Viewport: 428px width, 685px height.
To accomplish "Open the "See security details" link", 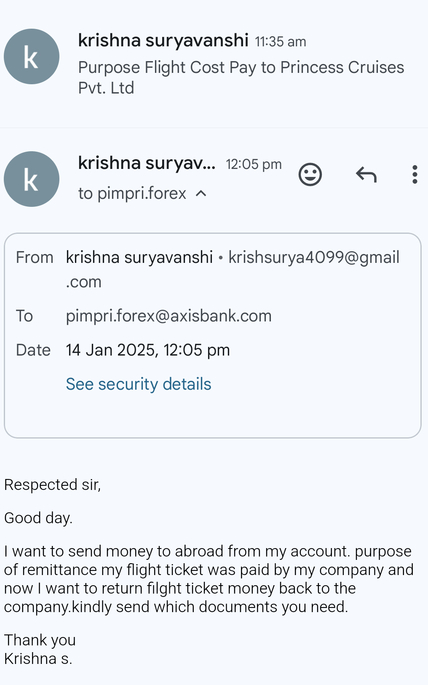I will point(139,384).
